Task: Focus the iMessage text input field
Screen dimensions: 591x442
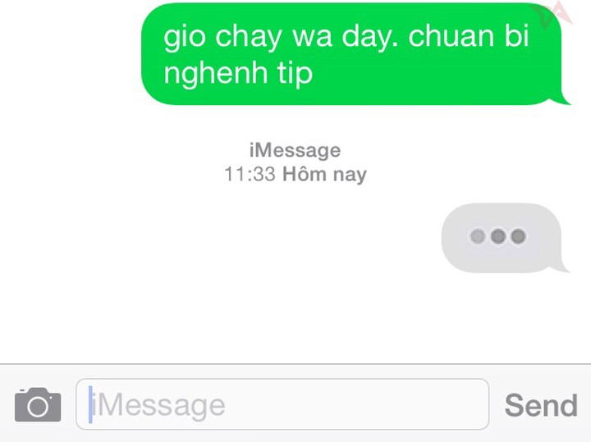Action: pos(282,404)
